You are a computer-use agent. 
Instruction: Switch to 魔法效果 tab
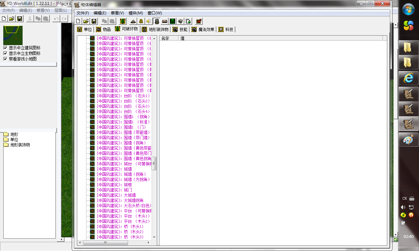point(203,29)
